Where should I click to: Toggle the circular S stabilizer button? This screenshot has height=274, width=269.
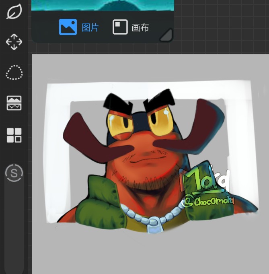[14, 173]
